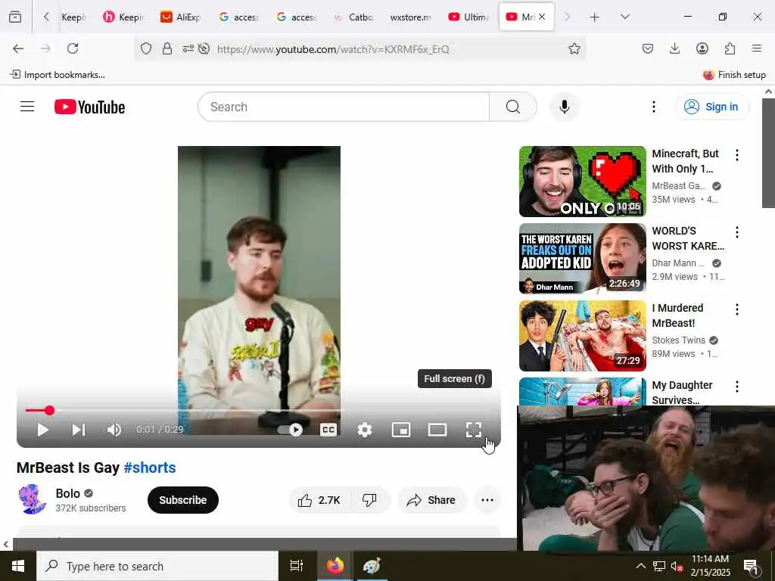This screenshot has width=775, height=581.
Task: Click the red video progress bar
Action: pyautogui.click(x=259, y=410)
